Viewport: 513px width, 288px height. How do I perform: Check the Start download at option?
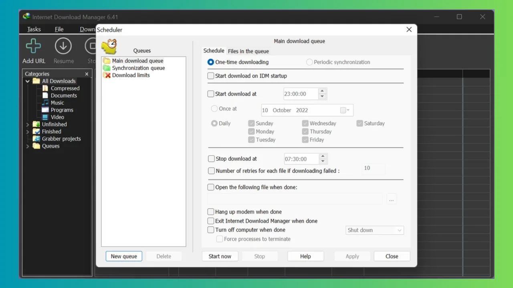click(211, 94)
